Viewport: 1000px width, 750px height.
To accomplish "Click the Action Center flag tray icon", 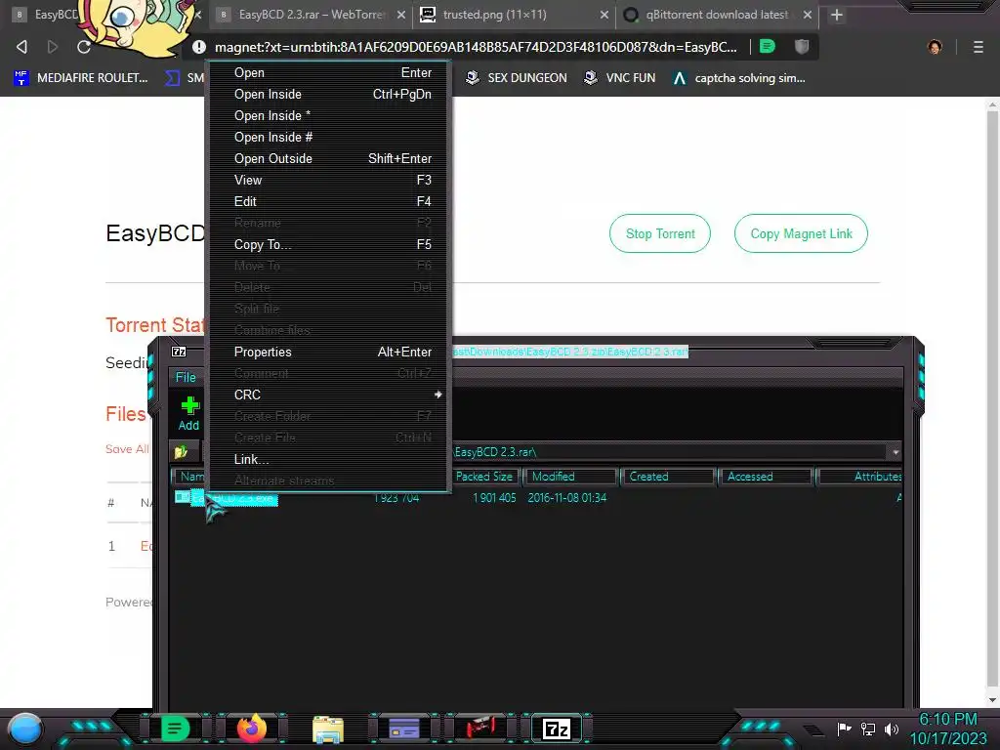I will (845, 729).
